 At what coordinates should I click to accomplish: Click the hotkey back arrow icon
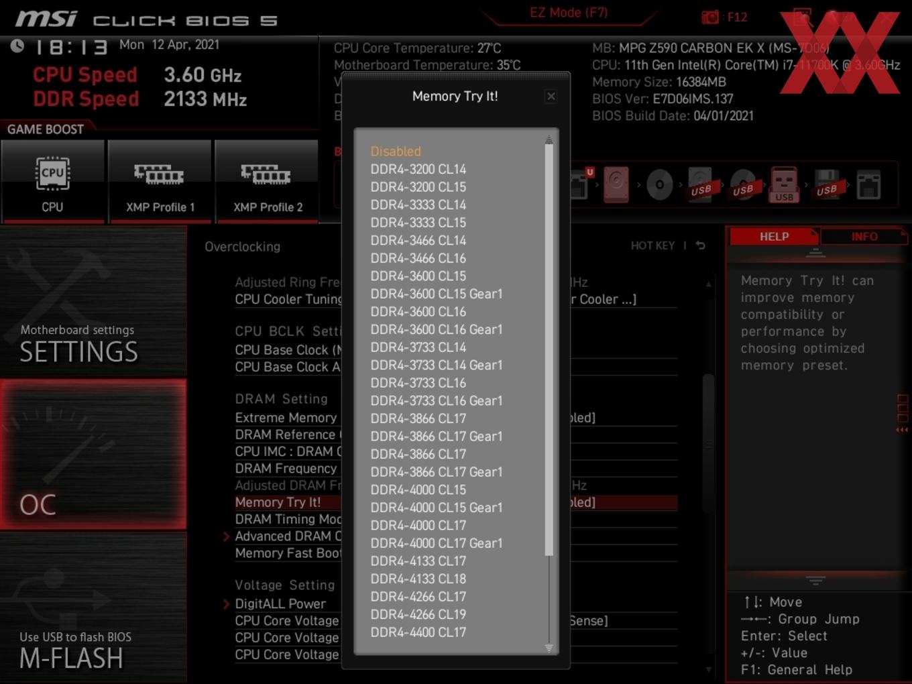pyautogui.click(x=700, y=245)
